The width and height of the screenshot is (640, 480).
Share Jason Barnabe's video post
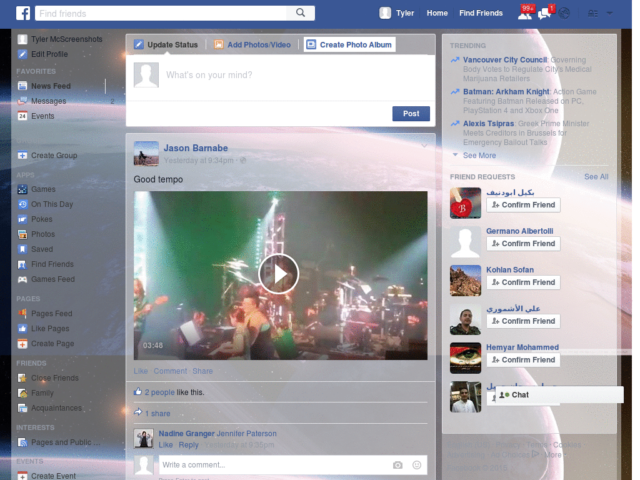(x=202, y=371)
